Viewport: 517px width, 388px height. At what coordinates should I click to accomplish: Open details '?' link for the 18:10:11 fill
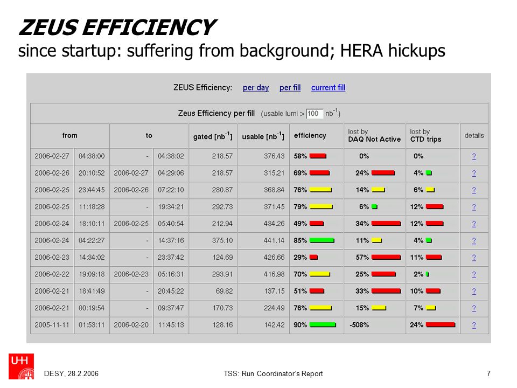(x=474, y=224)
